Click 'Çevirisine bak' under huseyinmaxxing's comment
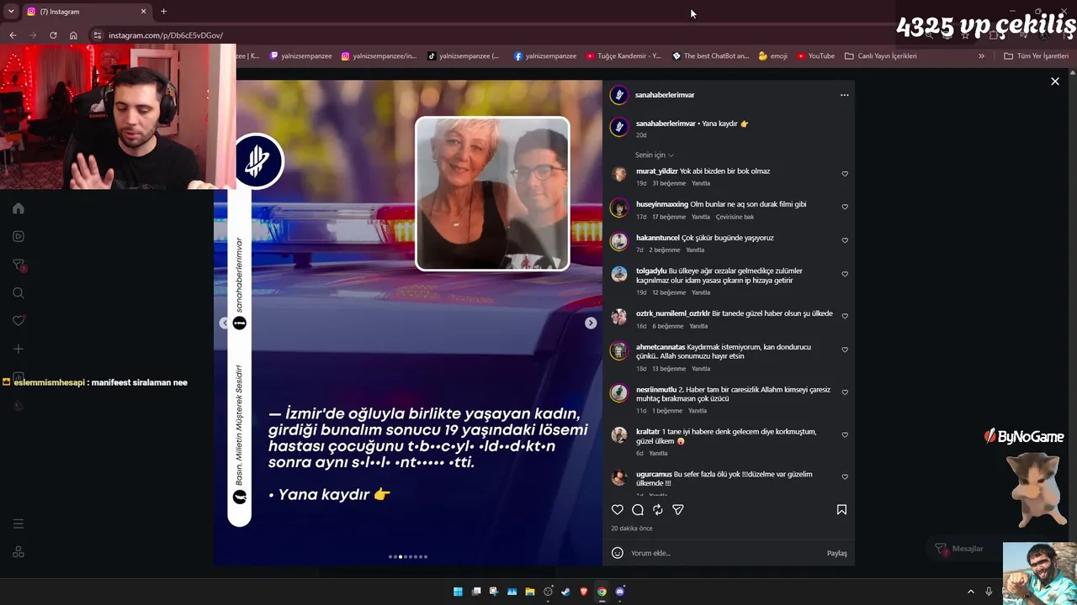 click(x=735, y=217)
